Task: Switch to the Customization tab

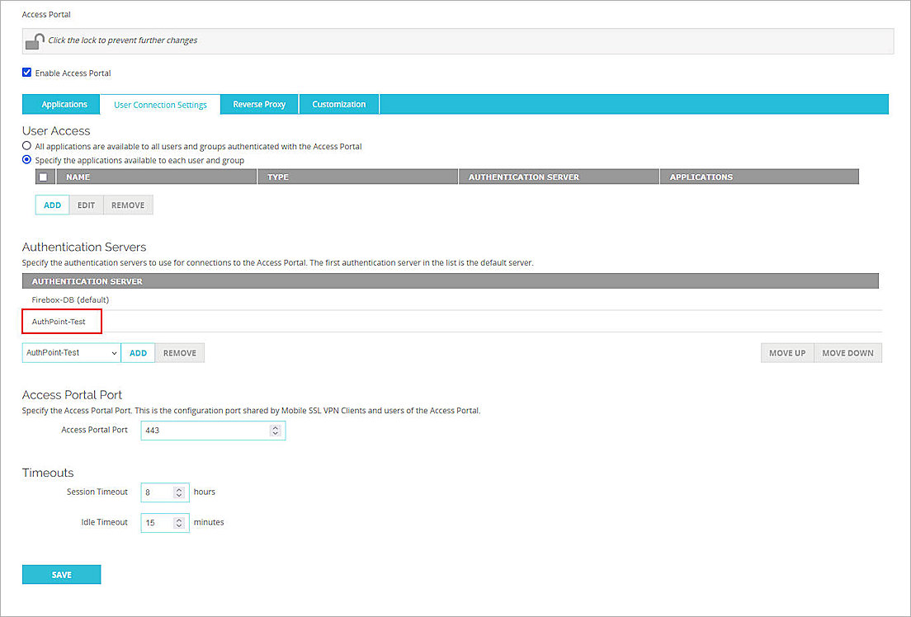Action: tap(338, 104)
